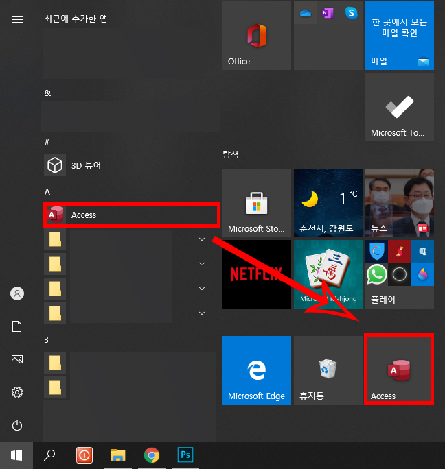
Task: Open the 플레이 tile folder label
Action: (x=383, y=300)
